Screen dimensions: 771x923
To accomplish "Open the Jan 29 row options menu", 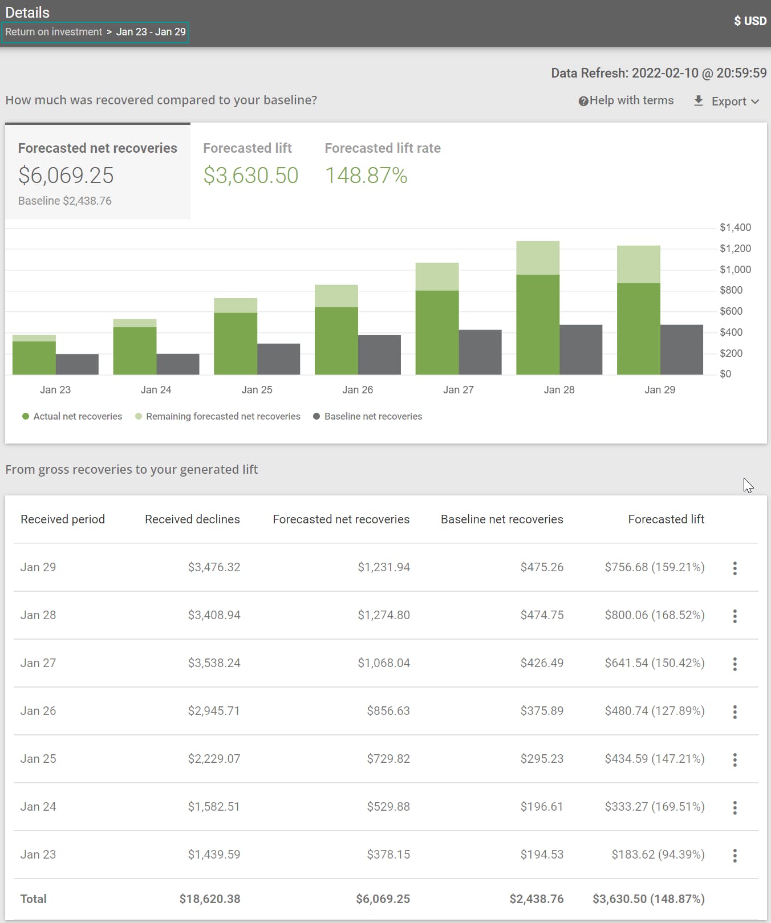I will (x=735, y=568).
